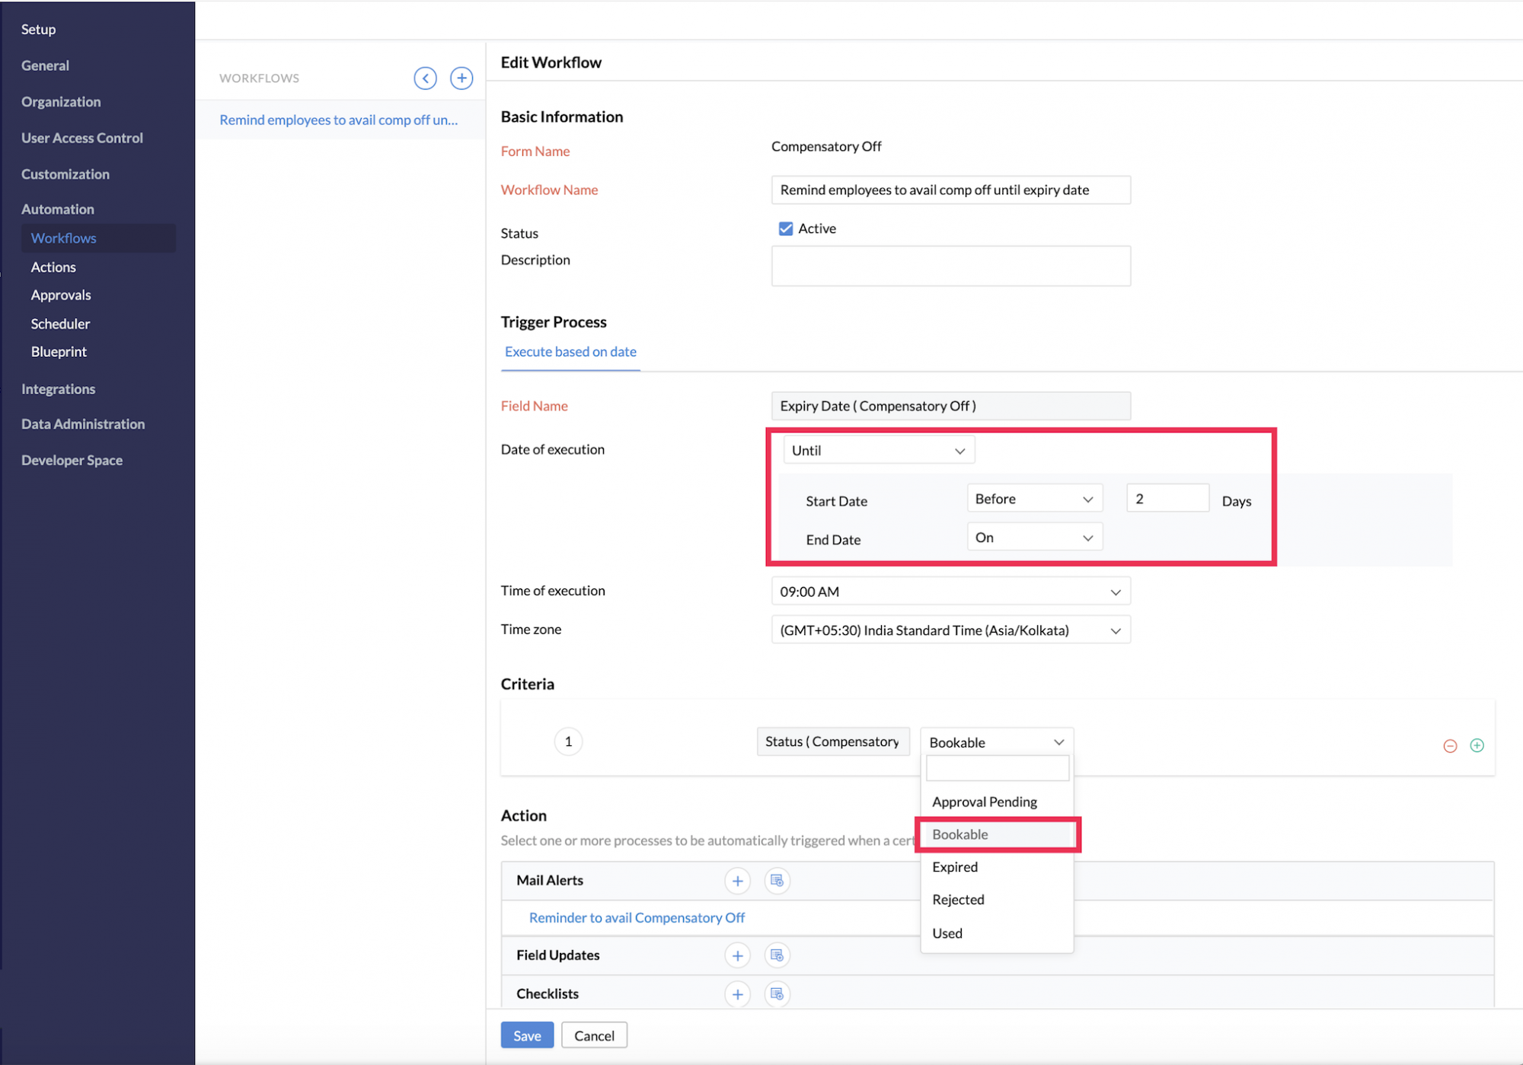
Task: Click the Description text input field
Action: click(951, 267)
